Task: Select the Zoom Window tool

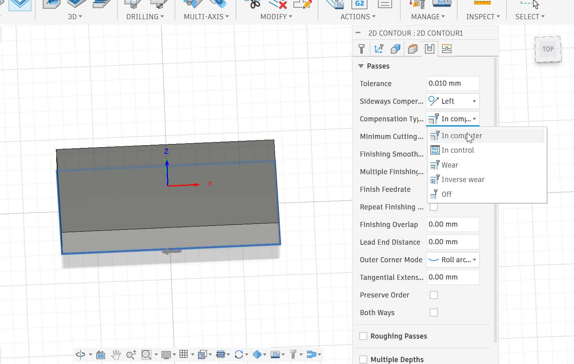Action: [x=146, y=355]
